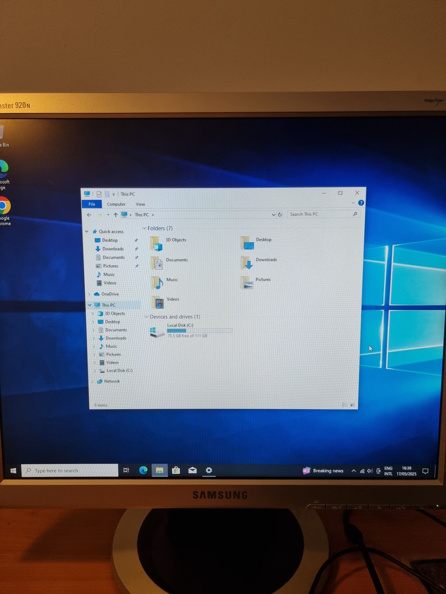Expand the Network tree node
Screen dimensions: 446x594
pyautogui.click(x=92, y=381)
